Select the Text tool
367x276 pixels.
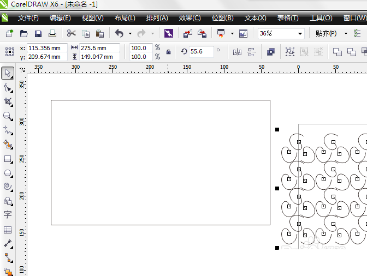[x=8, y=214]
